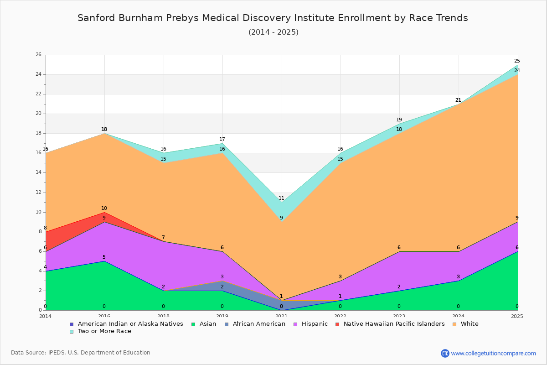Viewport: 547px width, 365px height.
Task: Click the 2025 x-axis label
Action: click(517, 316)
